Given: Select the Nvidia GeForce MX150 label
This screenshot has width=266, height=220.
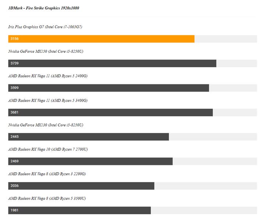Looking at the screenshot, I should tap(46, 51).
